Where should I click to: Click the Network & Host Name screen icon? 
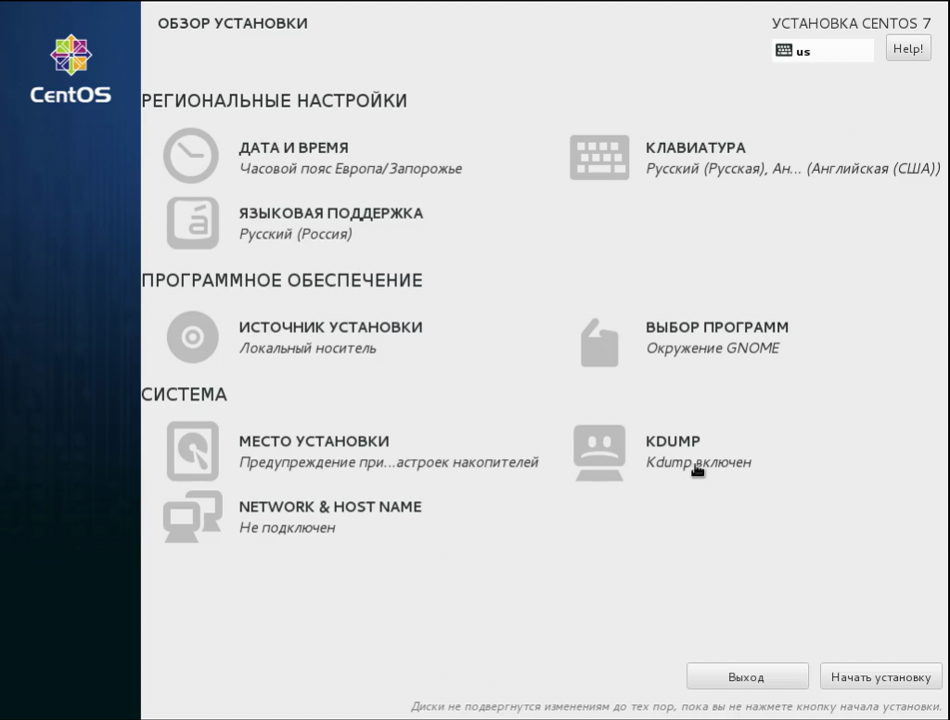191,517
